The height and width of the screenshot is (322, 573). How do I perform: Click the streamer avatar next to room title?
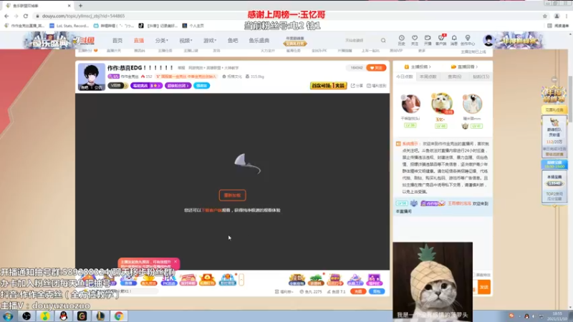pyautogui.click(x=92, y=77)
